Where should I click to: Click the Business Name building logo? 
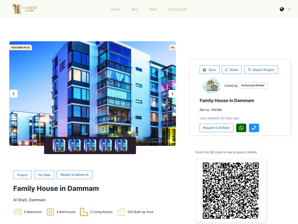[x=24, y=9]
